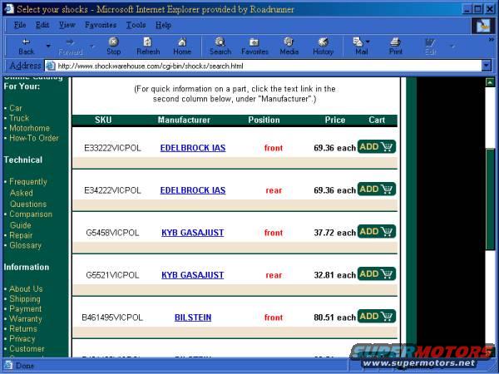Open the BILSTEIN manufacturer link

coord(192,317)
